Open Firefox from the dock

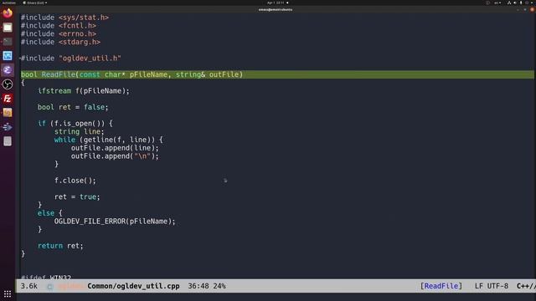(x=8, y=13)
